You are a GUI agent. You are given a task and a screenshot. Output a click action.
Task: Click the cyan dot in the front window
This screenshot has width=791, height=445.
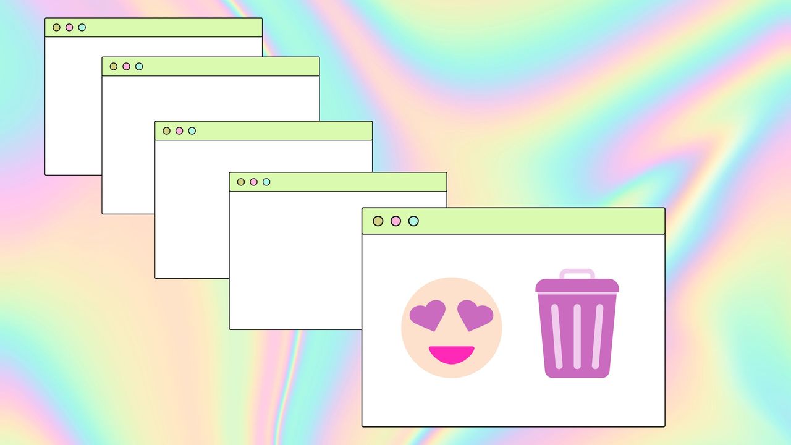413,221
